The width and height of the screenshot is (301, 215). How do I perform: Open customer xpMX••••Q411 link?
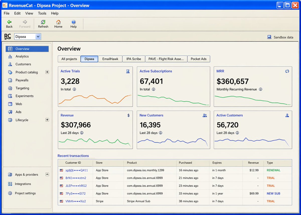point(77,170)
